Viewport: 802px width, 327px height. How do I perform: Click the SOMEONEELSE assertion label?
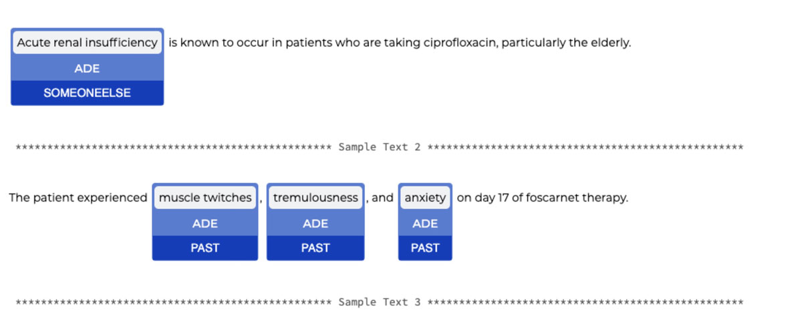click(x=87, y=93)
